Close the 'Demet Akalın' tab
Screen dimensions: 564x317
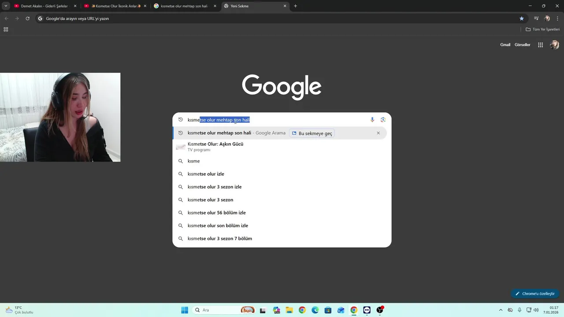[x=75, y=6]
